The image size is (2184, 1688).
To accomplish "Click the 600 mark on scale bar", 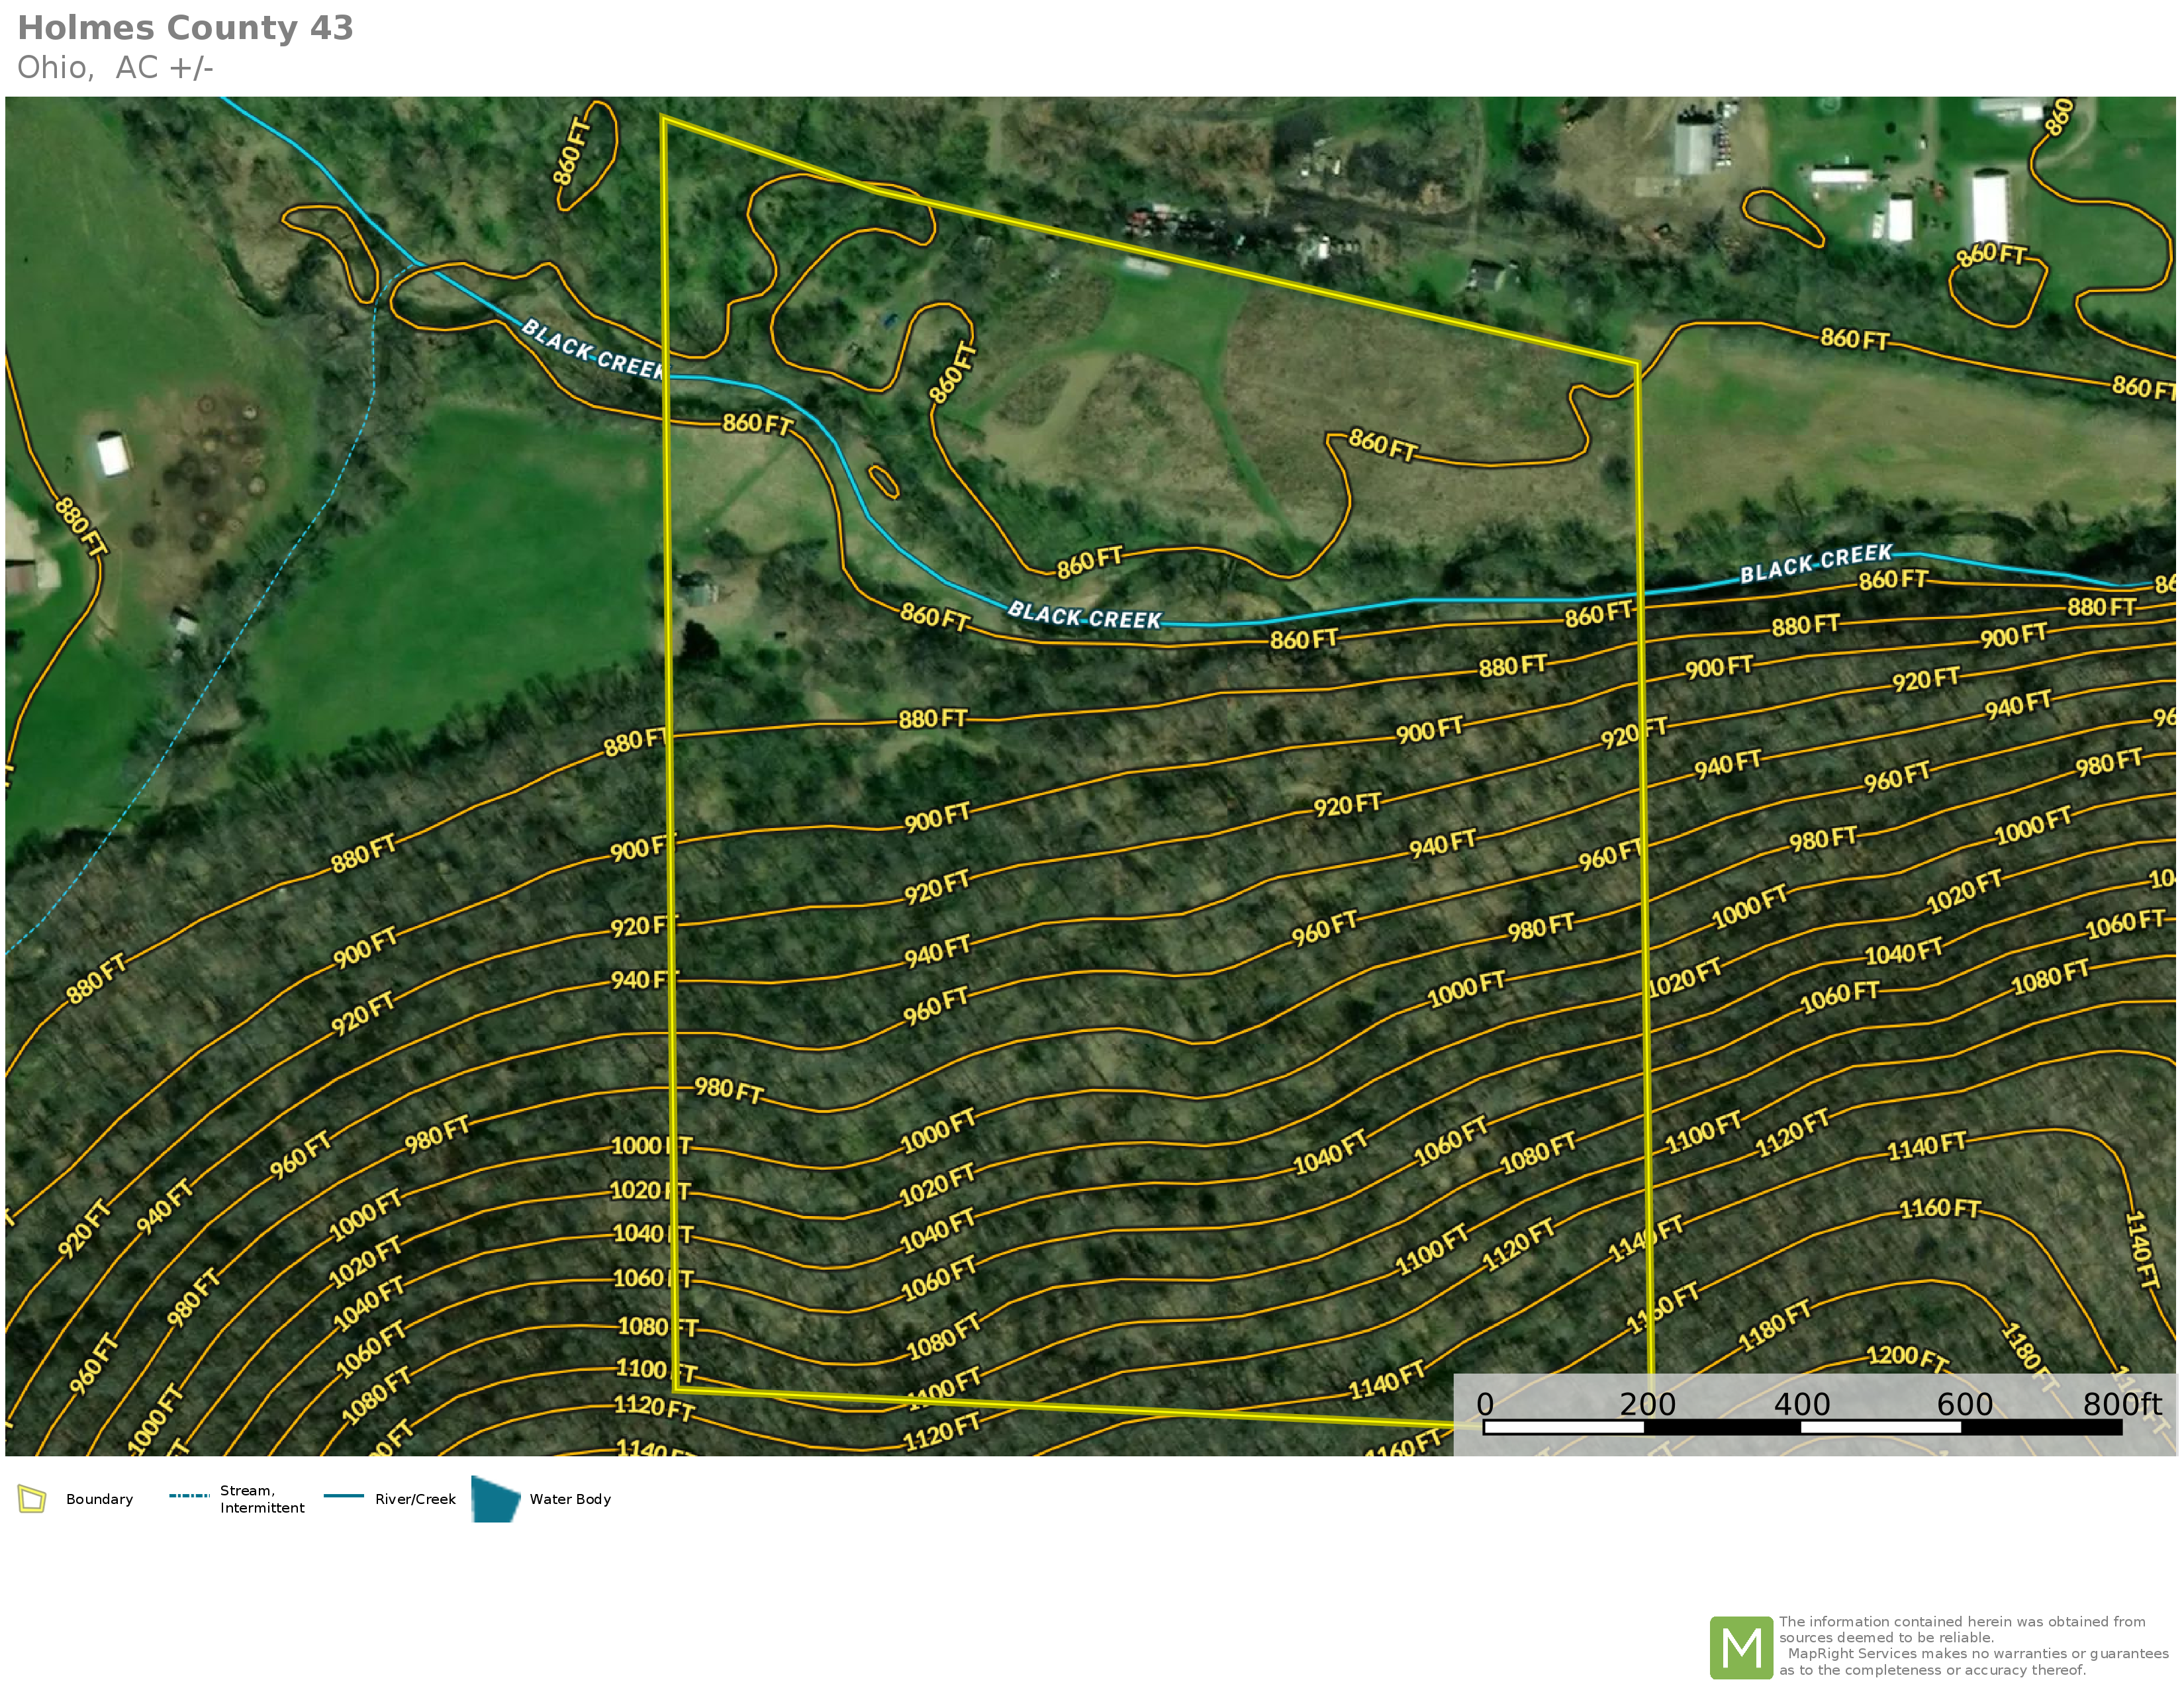I will click(1964, 1404).
